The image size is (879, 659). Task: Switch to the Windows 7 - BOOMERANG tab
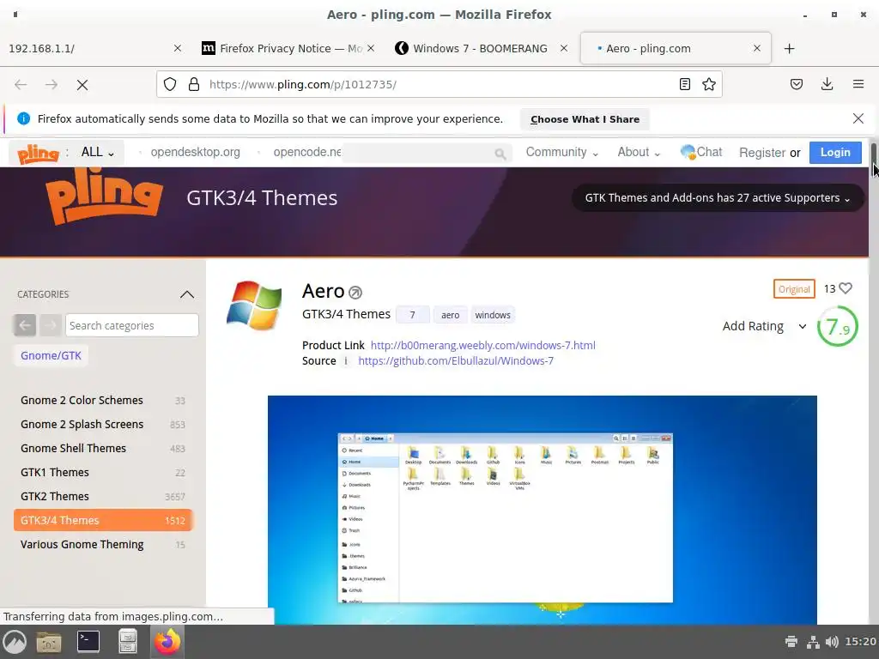(480, 49)
